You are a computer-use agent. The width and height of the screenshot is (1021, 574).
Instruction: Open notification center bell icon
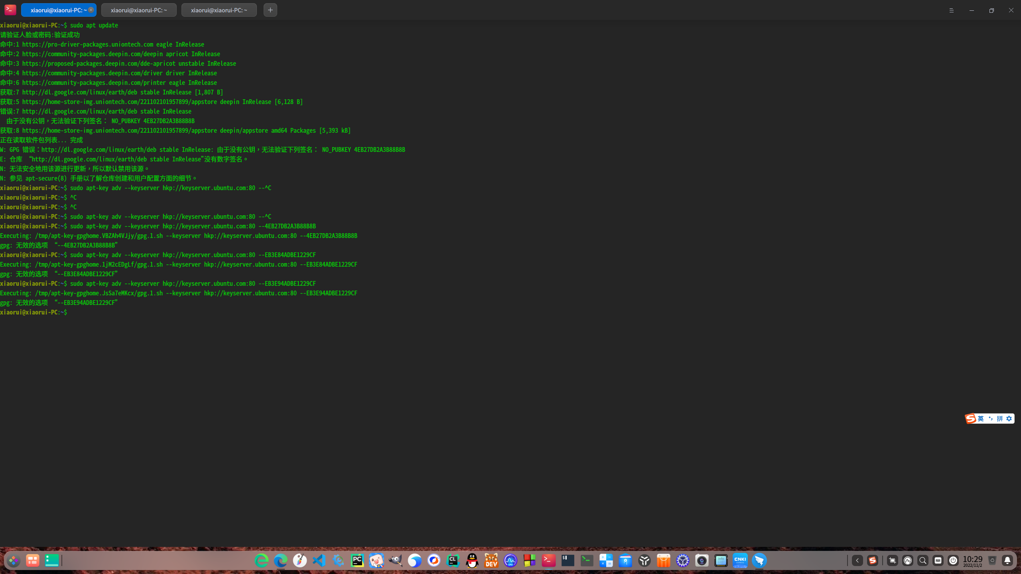(1007, 561)
